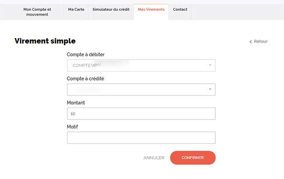
Task: Click the Compte à crédité dropdown arrow
Action: point(210,89)
